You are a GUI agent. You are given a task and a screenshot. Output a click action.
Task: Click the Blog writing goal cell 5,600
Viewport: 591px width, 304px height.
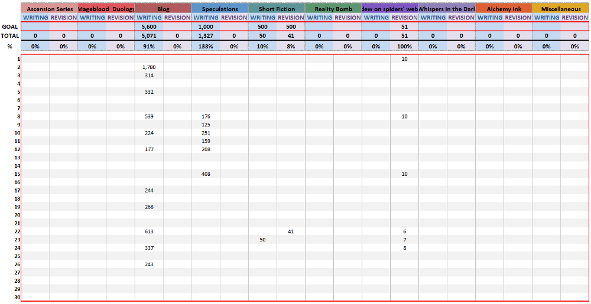click(149, 27)
